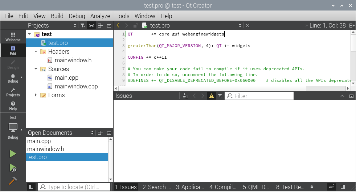This screenshot has width=356, height=192.
Task: Run the project with green play button
Action: (13, 154)
